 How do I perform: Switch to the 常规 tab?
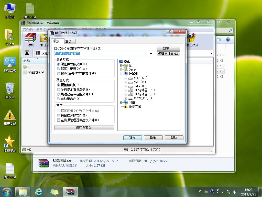(x=56, y=41)
